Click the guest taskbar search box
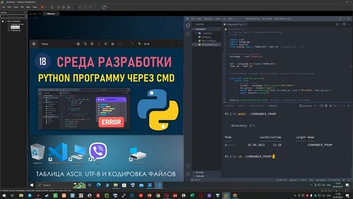This screenshot has width=353, height=199. click(61, 185)
